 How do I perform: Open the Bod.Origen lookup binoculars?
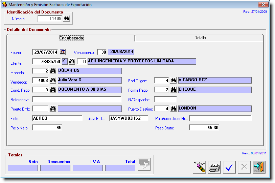click(173, 80)
